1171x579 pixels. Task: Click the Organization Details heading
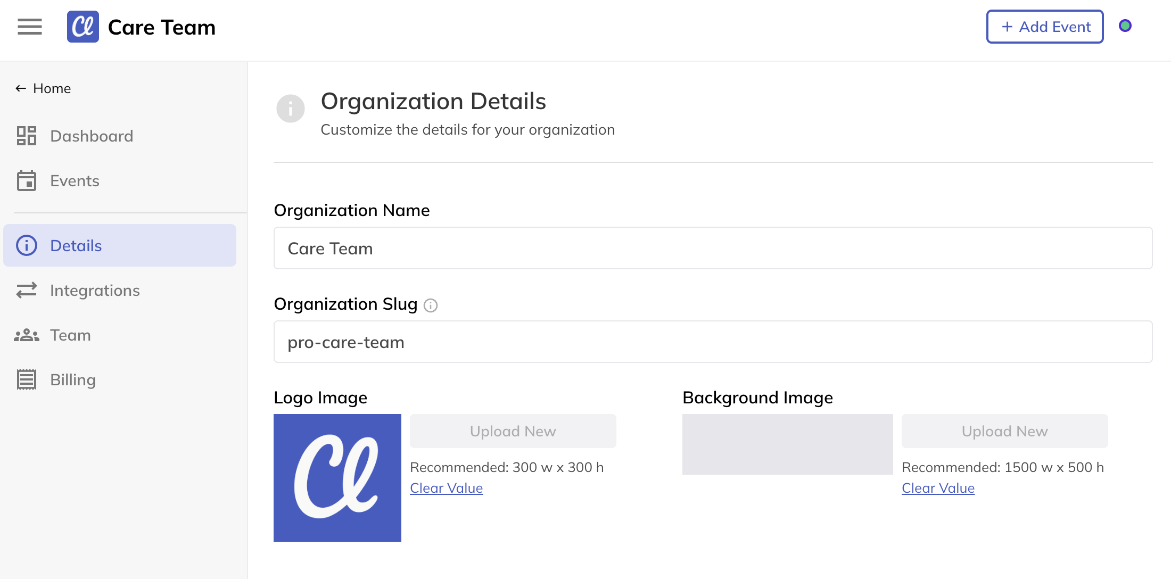tap(433, 101)
